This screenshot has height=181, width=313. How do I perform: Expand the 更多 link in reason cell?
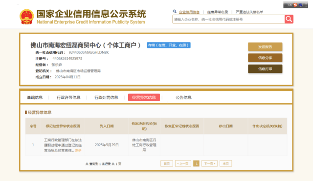[78, 150]
